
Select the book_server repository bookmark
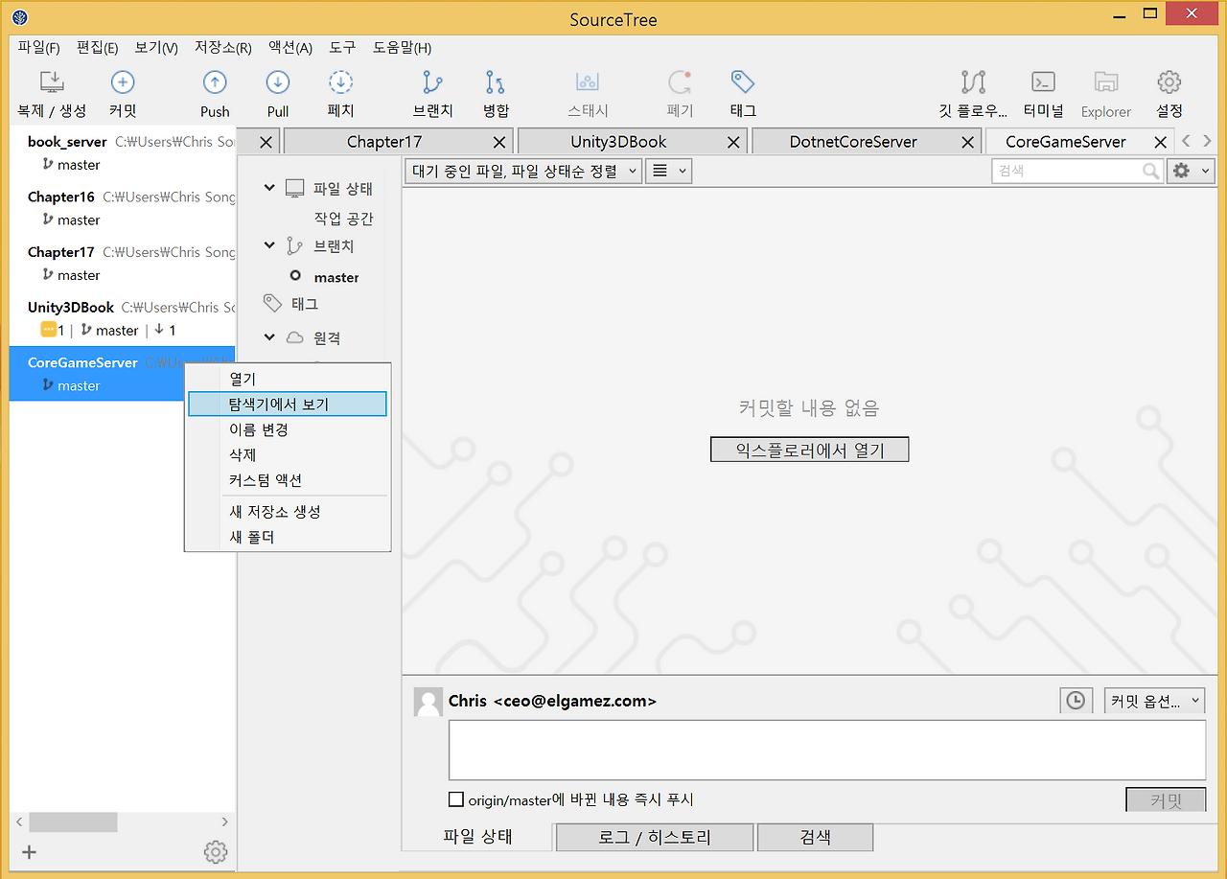pyautogui.click(x=122, y=152)
